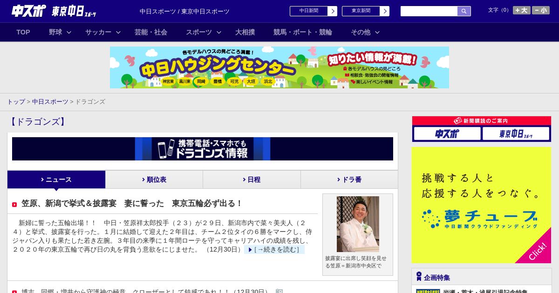This screenshot has width=559, height=293.
Task: Click the 中スポ logo in header
Action: (x=29, y=11)
